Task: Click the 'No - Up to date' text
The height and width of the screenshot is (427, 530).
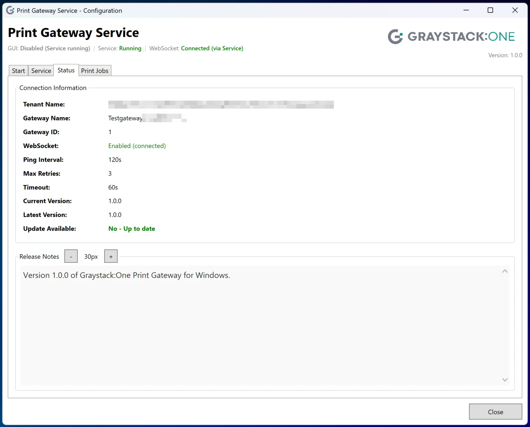Action: click(131, 229)
